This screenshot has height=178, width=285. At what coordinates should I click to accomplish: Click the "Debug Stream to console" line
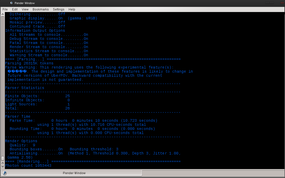point(49,39)
